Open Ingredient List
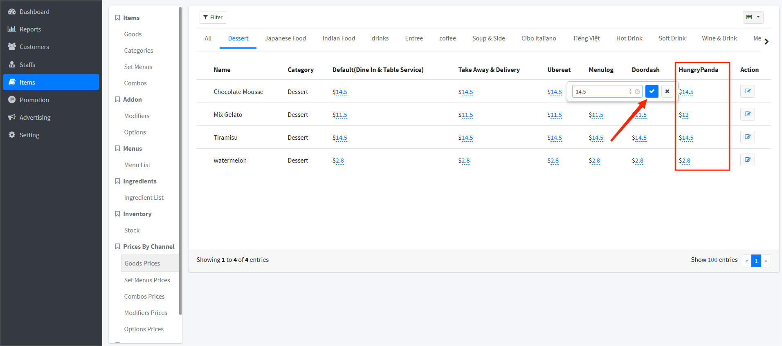Screen dimensions: 782x346 pos(144,198)
